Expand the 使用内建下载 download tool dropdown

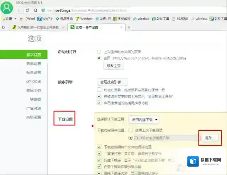tap(144, 120)
